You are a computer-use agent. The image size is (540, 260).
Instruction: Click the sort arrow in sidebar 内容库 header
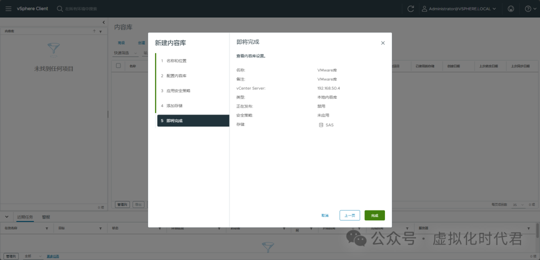point(94,31)
